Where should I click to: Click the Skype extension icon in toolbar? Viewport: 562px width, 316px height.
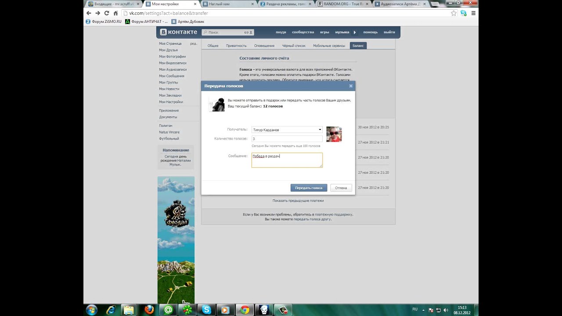(x=464, y=13)
